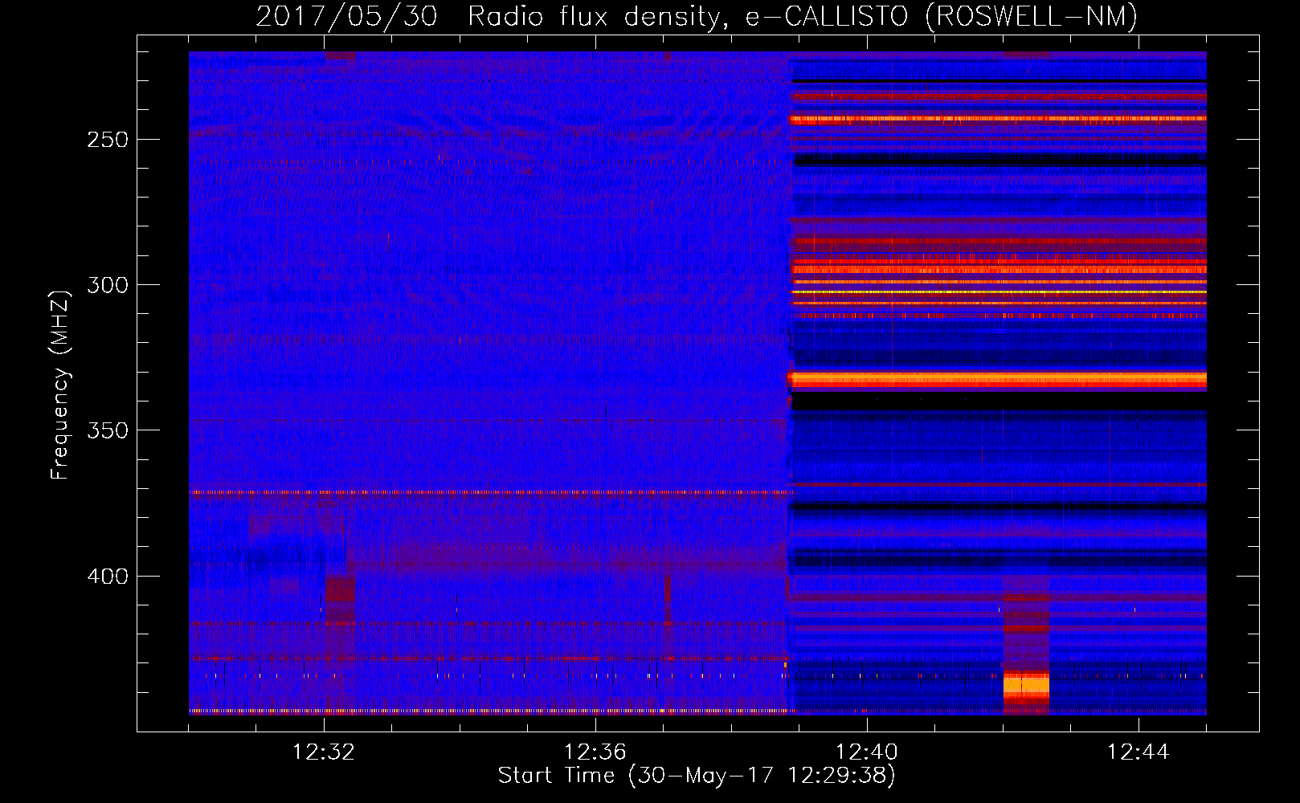Click the 12:40 time tick label
The image size is (1300, 803).
[867, 752]
